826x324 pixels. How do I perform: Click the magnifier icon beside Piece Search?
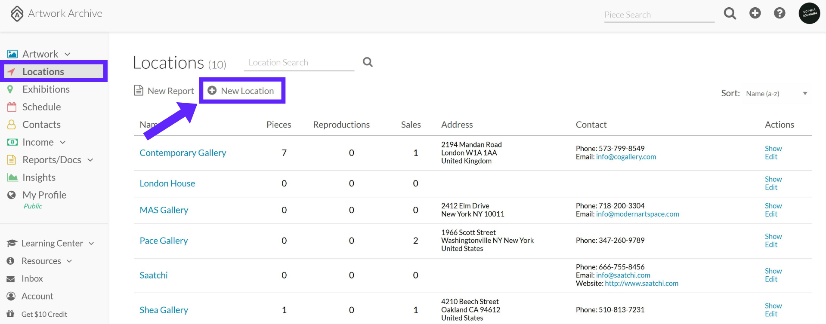tap(730, 14)
